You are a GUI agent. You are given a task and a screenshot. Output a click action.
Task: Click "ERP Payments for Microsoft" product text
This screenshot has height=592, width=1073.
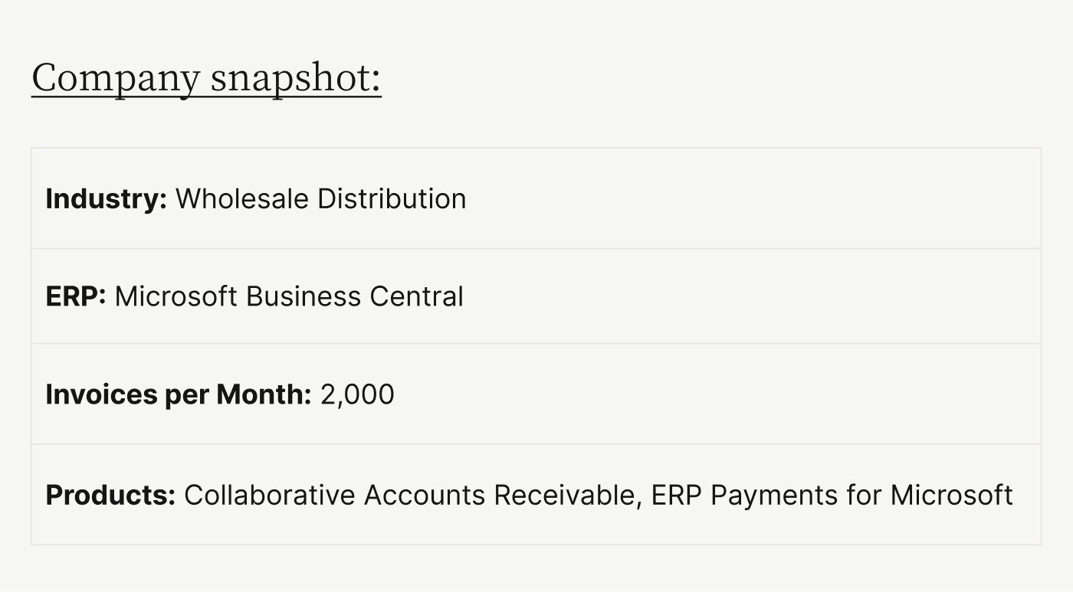(832, 496)
